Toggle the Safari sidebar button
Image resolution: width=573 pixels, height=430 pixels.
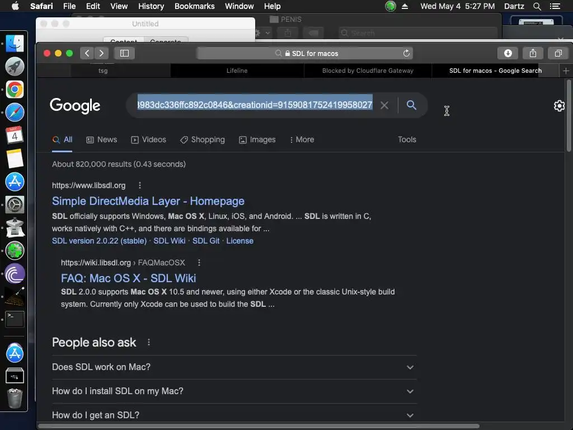point(125,53)
